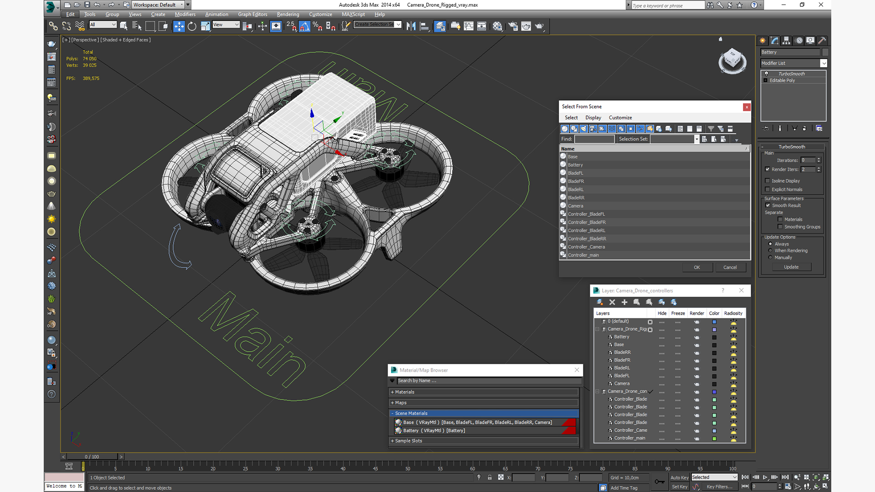
Task: Click the Mirror tool icon
Action: click(x=411, y=26)
